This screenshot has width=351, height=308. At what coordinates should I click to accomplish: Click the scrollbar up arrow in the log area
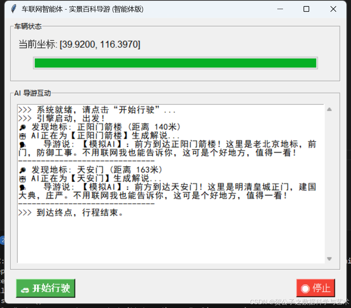pos(329,110)
